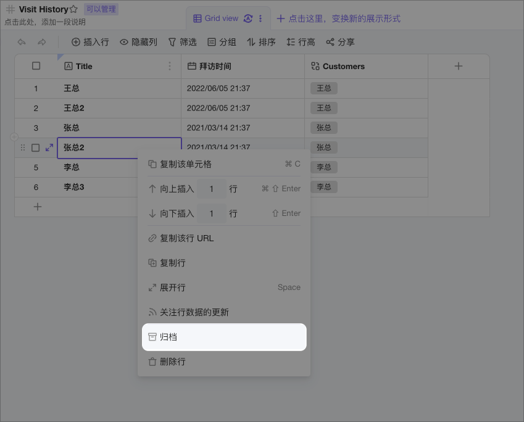Toggle the select-all checkbox in header
Viewport: 524px width, 422px height.
tap(36, 66)
